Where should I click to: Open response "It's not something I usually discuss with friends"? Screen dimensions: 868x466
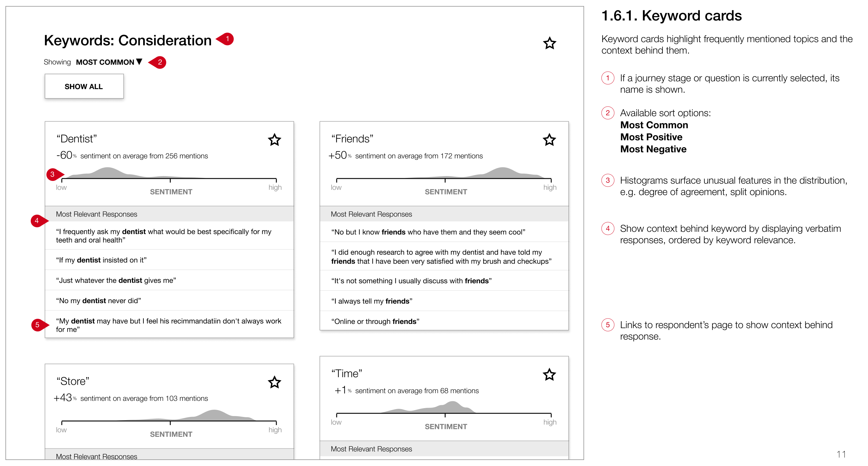[444, 281]
